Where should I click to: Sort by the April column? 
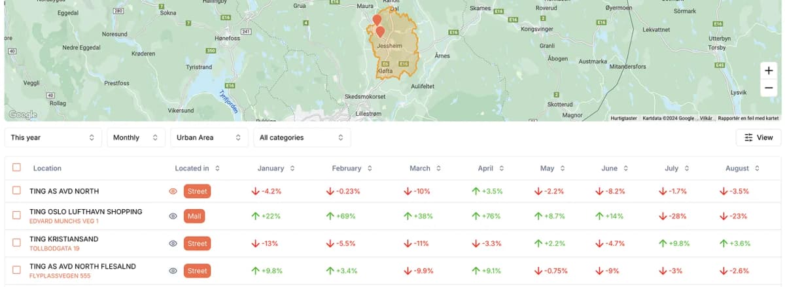click(x=491, y=168)
